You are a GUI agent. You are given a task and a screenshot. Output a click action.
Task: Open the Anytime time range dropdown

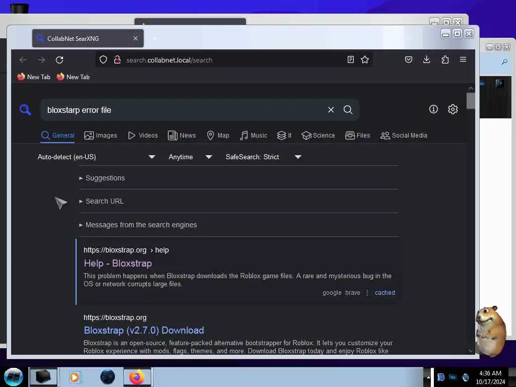190,157
